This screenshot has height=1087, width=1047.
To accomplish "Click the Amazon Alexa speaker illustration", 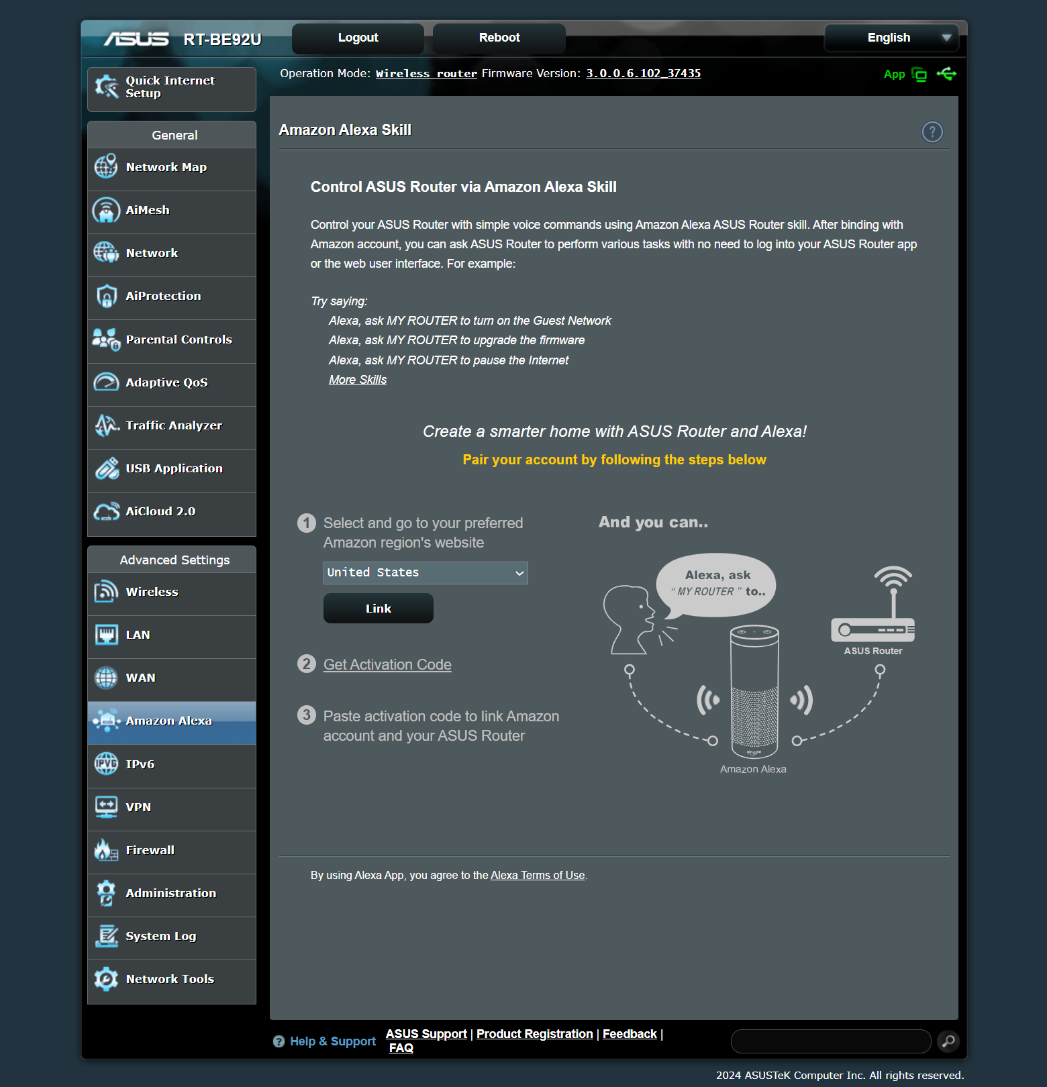I will (x=754, y=692).
